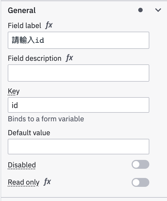Click the Field label caption text
This screenshot has width=167, height=201.
(x=25, y=26)
